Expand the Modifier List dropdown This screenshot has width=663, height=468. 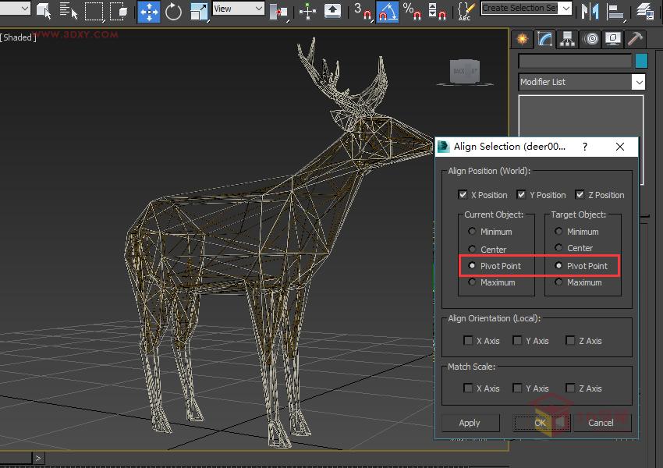pos(639,82)
